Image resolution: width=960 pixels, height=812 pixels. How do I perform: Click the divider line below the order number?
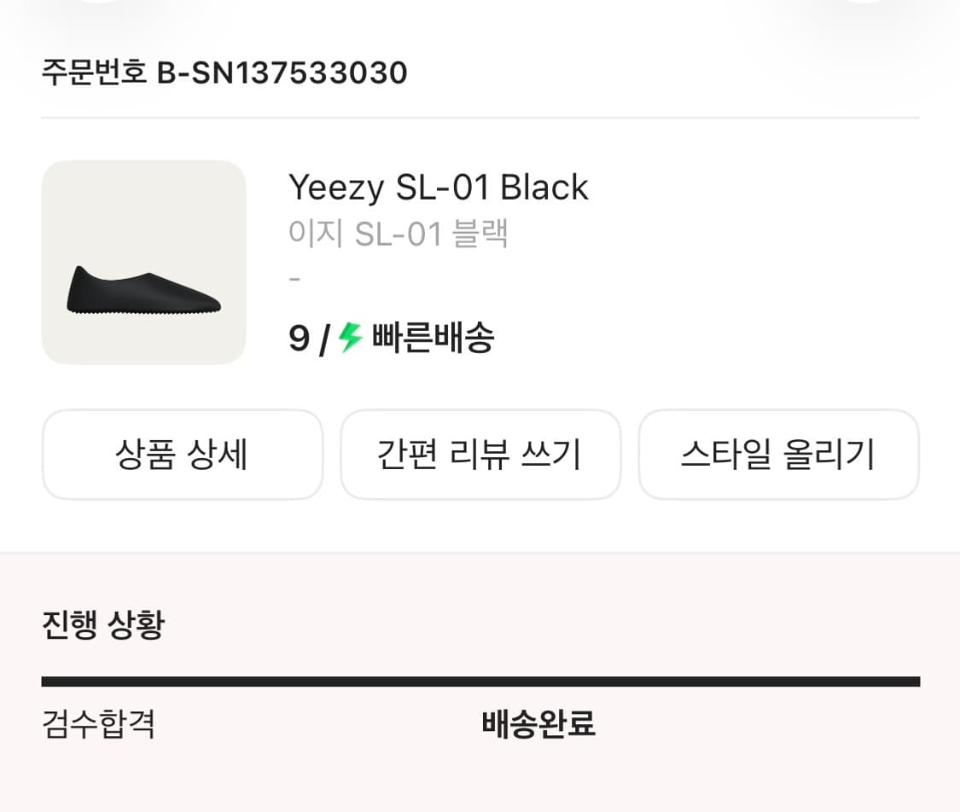coord(480,118)
